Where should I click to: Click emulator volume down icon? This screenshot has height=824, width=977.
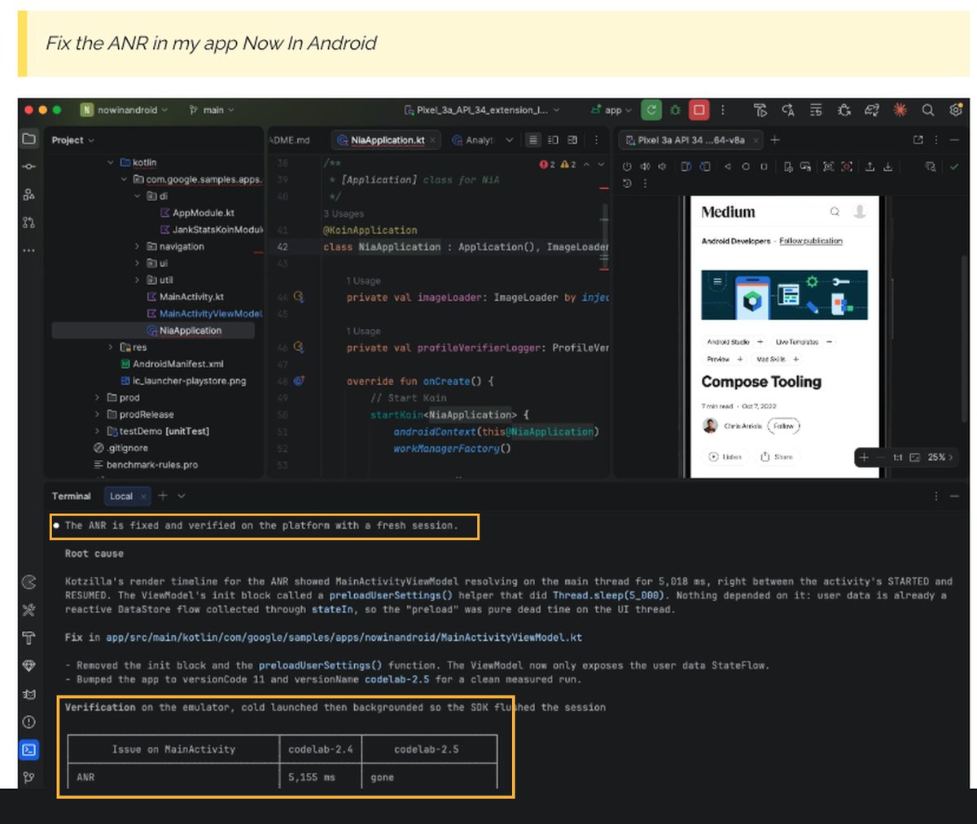coord(662,166)
